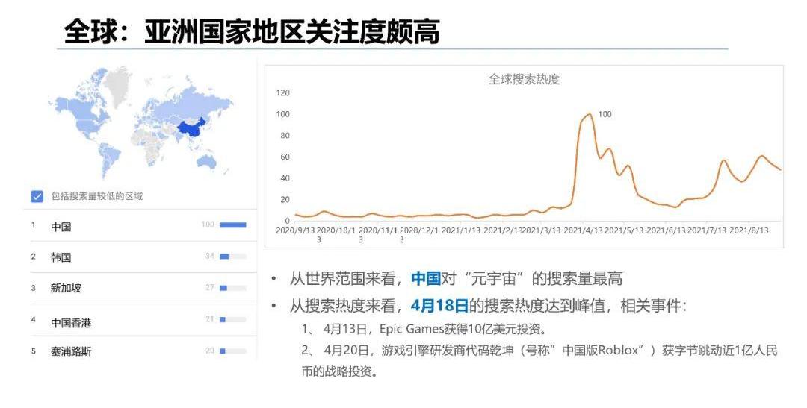Toggle the 包括搜索量较低的区域 checkbox
Screen dimensions: 807x408
[37, 196]
